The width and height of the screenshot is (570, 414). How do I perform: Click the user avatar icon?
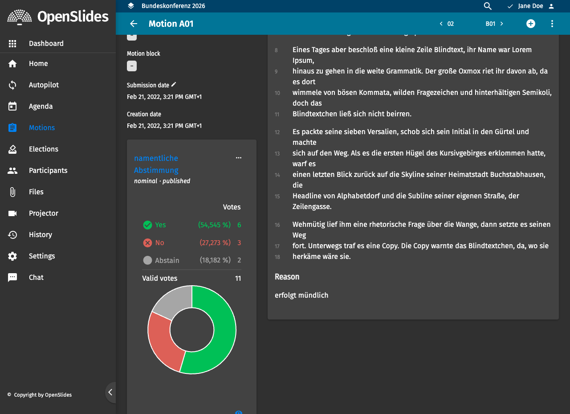pyautogui.click(x=551, y=6)
